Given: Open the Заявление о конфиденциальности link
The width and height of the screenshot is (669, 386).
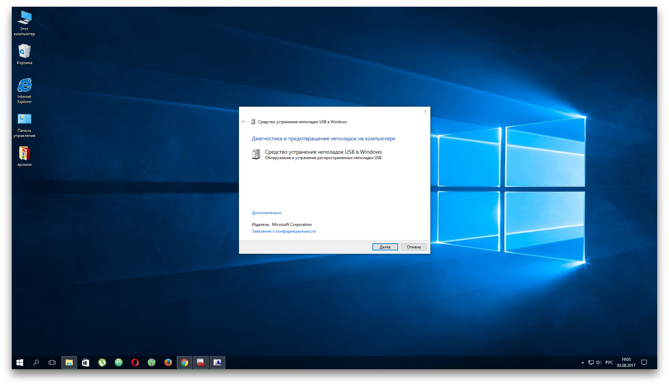Looking at the screenshot, I should [x=284, y=231].
